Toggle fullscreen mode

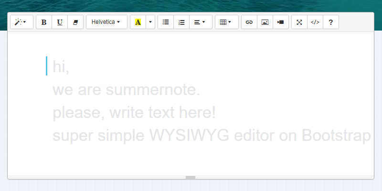point(299,22)
